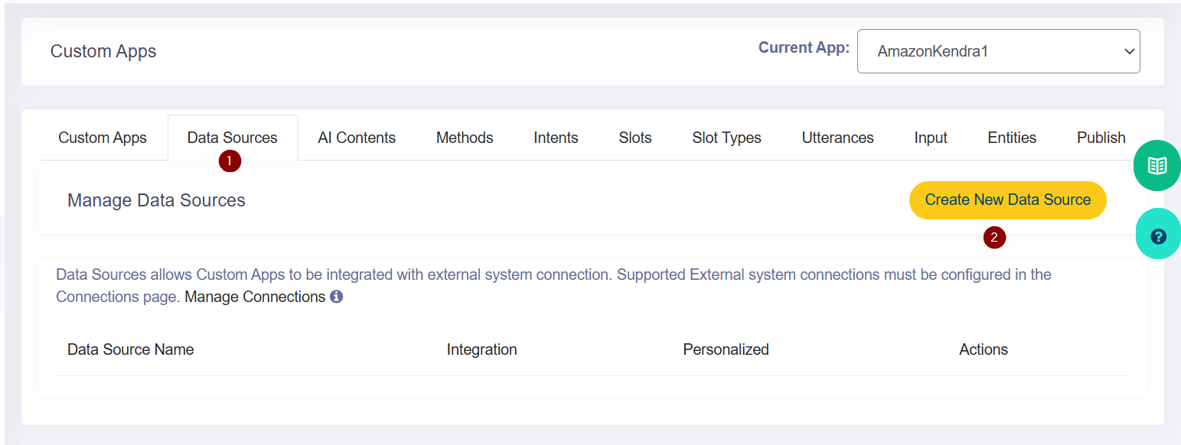The height and width of the screenshot is (445, 1181).
Task: Click the Data Source Name column header
Action: (x=131, y=349)
